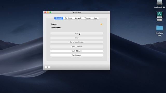The height and width of the screenshot is (93, 166).
Task: Select the Macintosh HD drive icon
Action: 160,3
